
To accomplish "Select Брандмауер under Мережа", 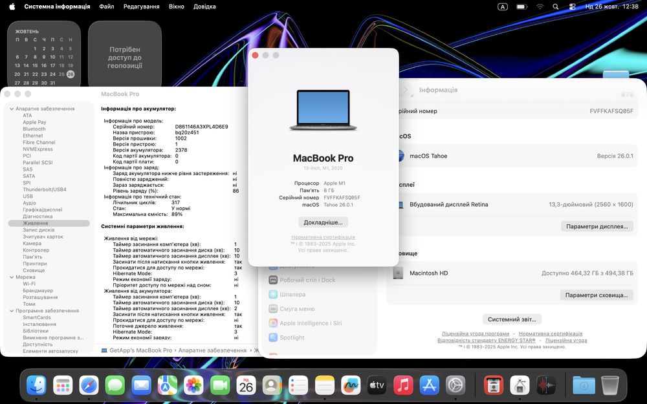I will [38, 291].
